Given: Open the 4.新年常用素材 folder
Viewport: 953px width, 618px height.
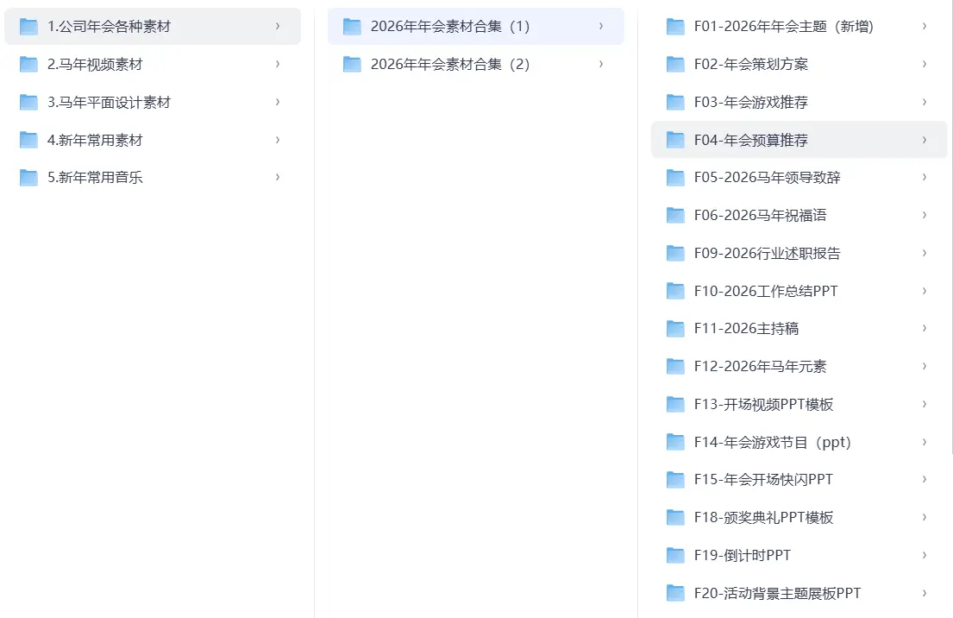Looking at the screenshot, I should (x=95, y=140).
